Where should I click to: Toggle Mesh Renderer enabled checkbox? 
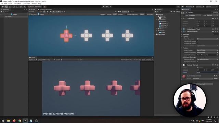(x=186, y=32)
